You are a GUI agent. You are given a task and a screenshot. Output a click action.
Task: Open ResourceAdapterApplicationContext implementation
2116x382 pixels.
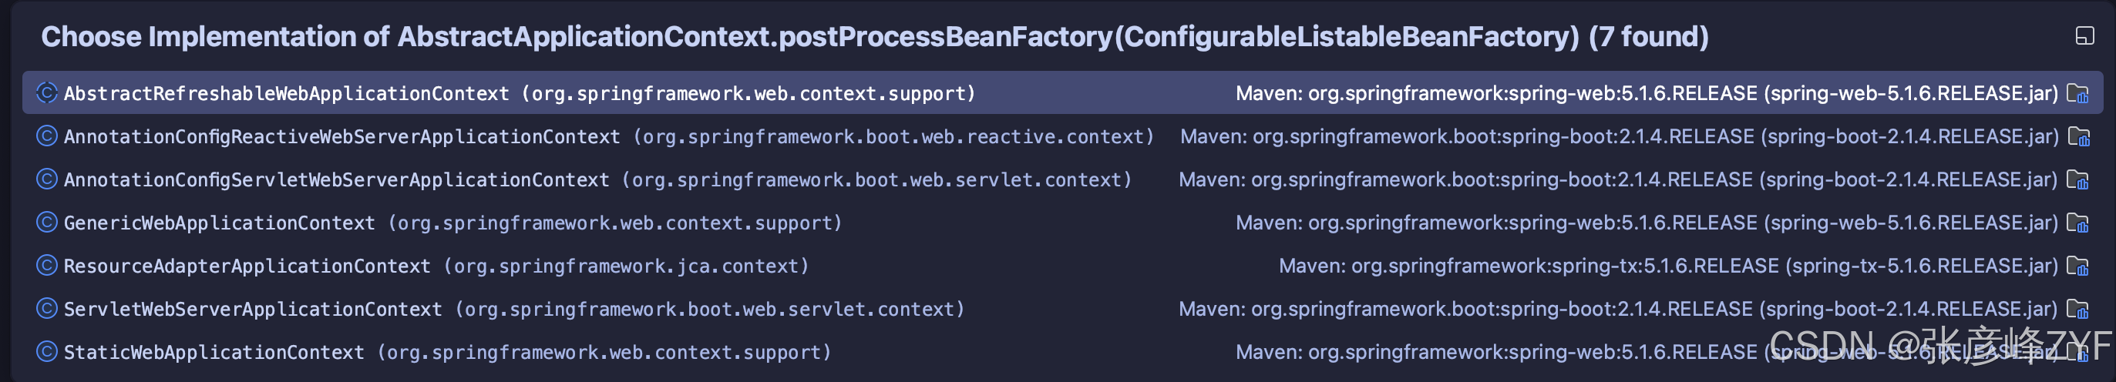[x=247, y=266]
